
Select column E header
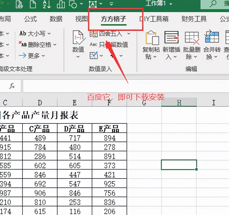75,102
